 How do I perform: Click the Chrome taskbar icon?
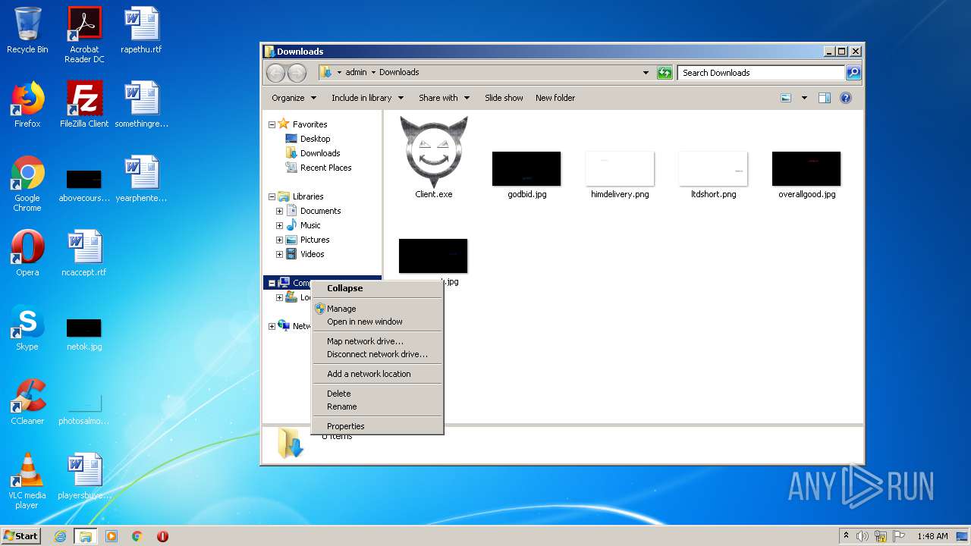coord(137,536)
